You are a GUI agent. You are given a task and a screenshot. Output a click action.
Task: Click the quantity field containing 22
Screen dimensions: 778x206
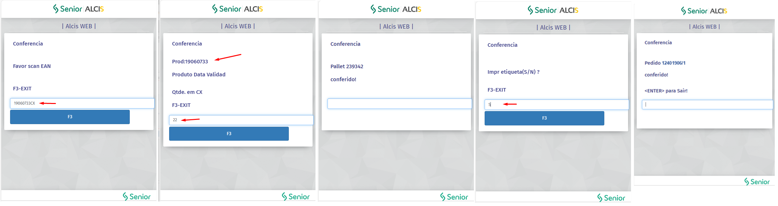coord(241,120)
